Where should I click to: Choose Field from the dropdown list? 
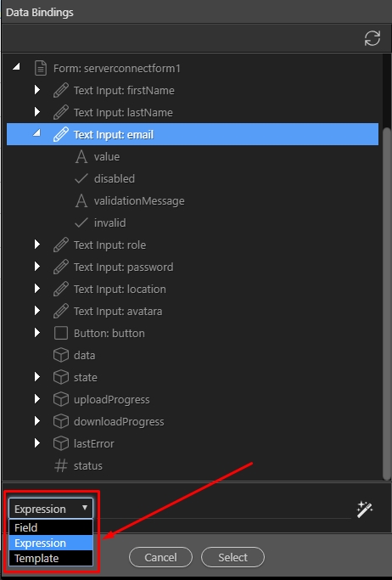tap(51, 527)
